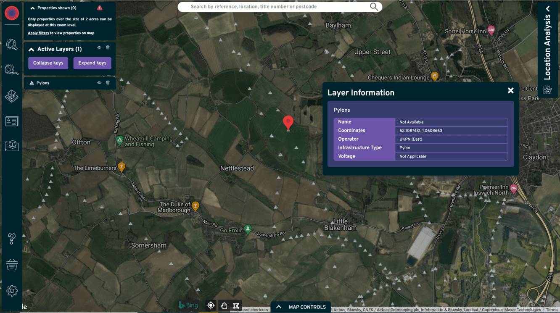560x313 pixels.
Task: Open the Location Analysis tools icon
Action: (x=547, y=89)
